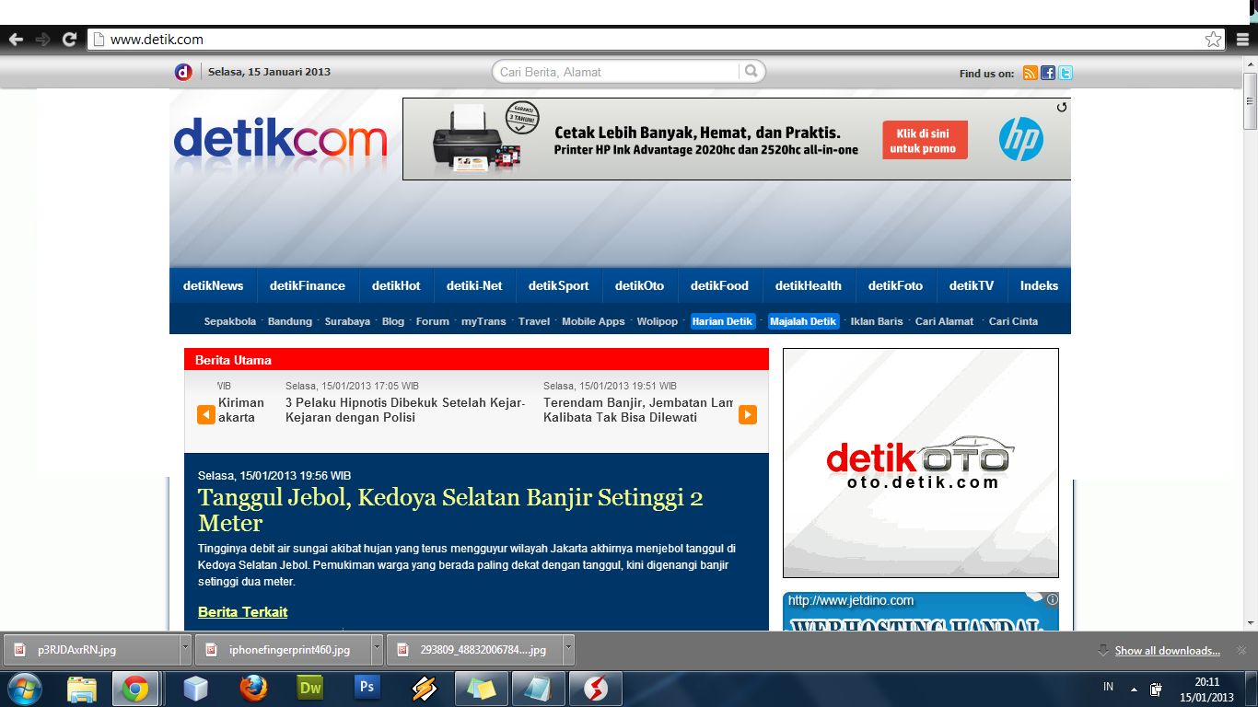Open the Harian Detik menu item

click(x=722, y=321)
